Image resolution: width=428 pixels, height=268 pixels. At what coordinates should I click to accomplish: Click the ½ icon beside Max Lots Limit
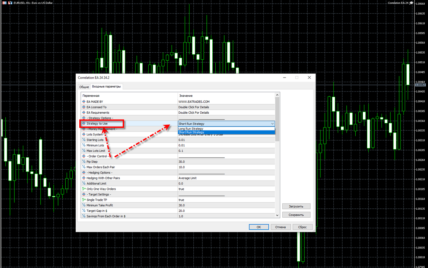coord(84,151)
